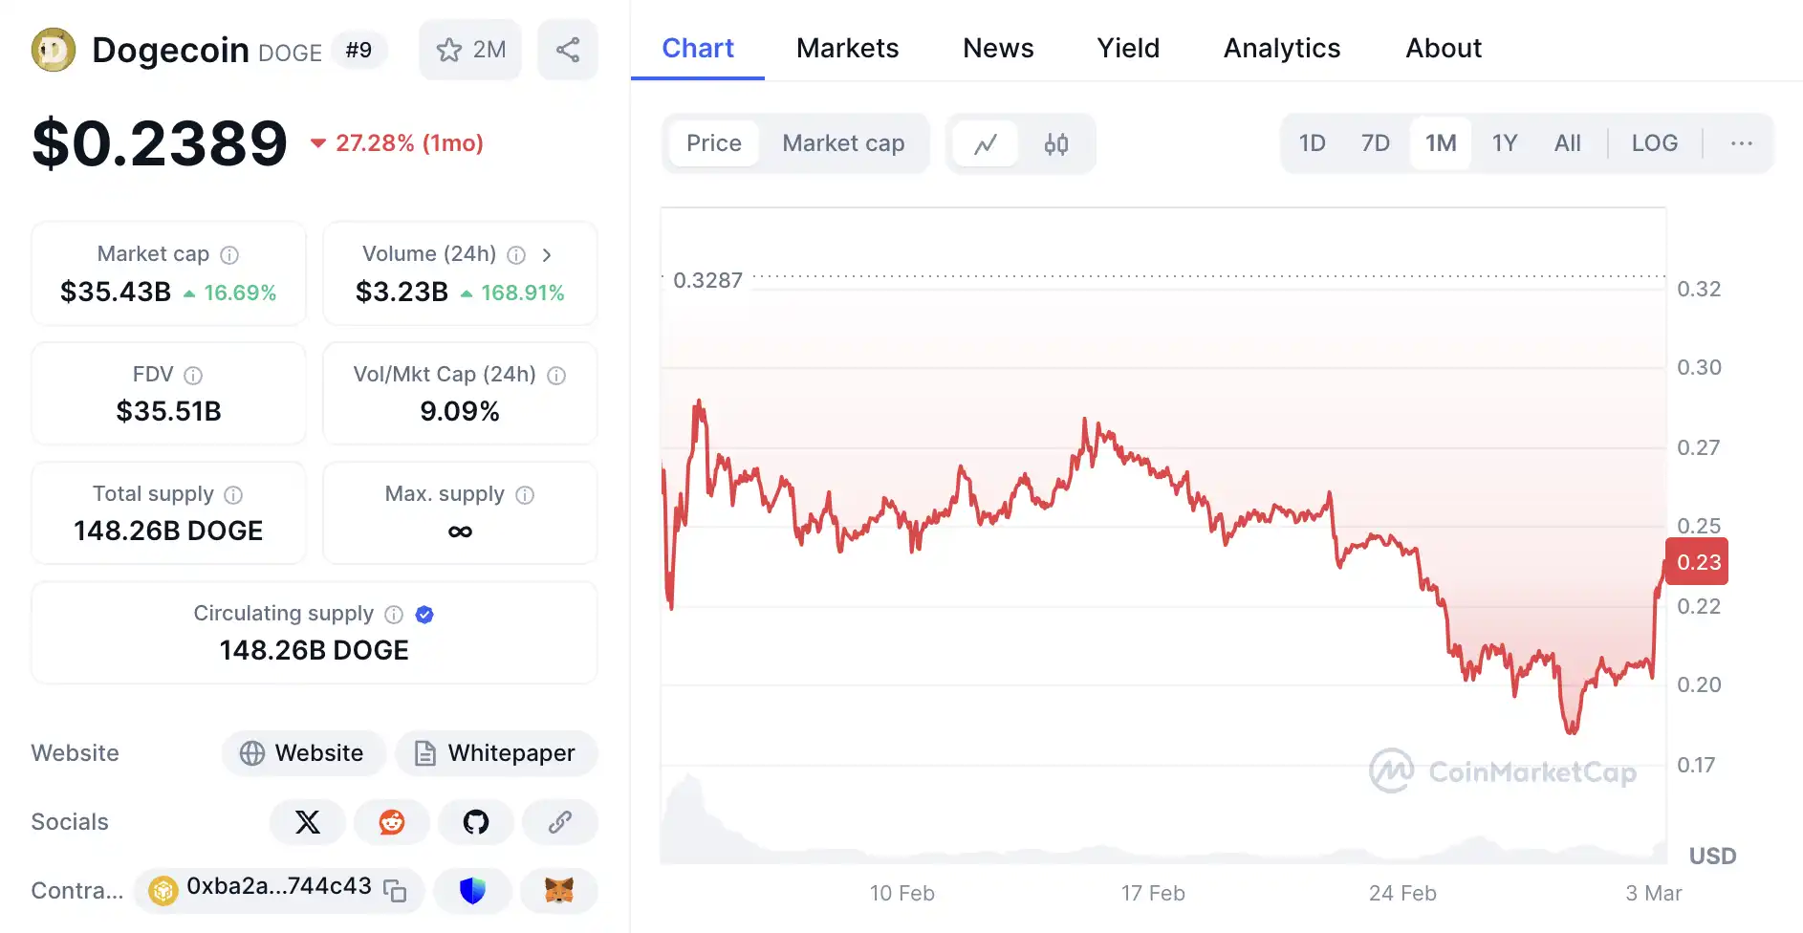The image size is (1803, 933).
Task: Add Dogecoin to watchlist with star button
Action: click(470, 50)
